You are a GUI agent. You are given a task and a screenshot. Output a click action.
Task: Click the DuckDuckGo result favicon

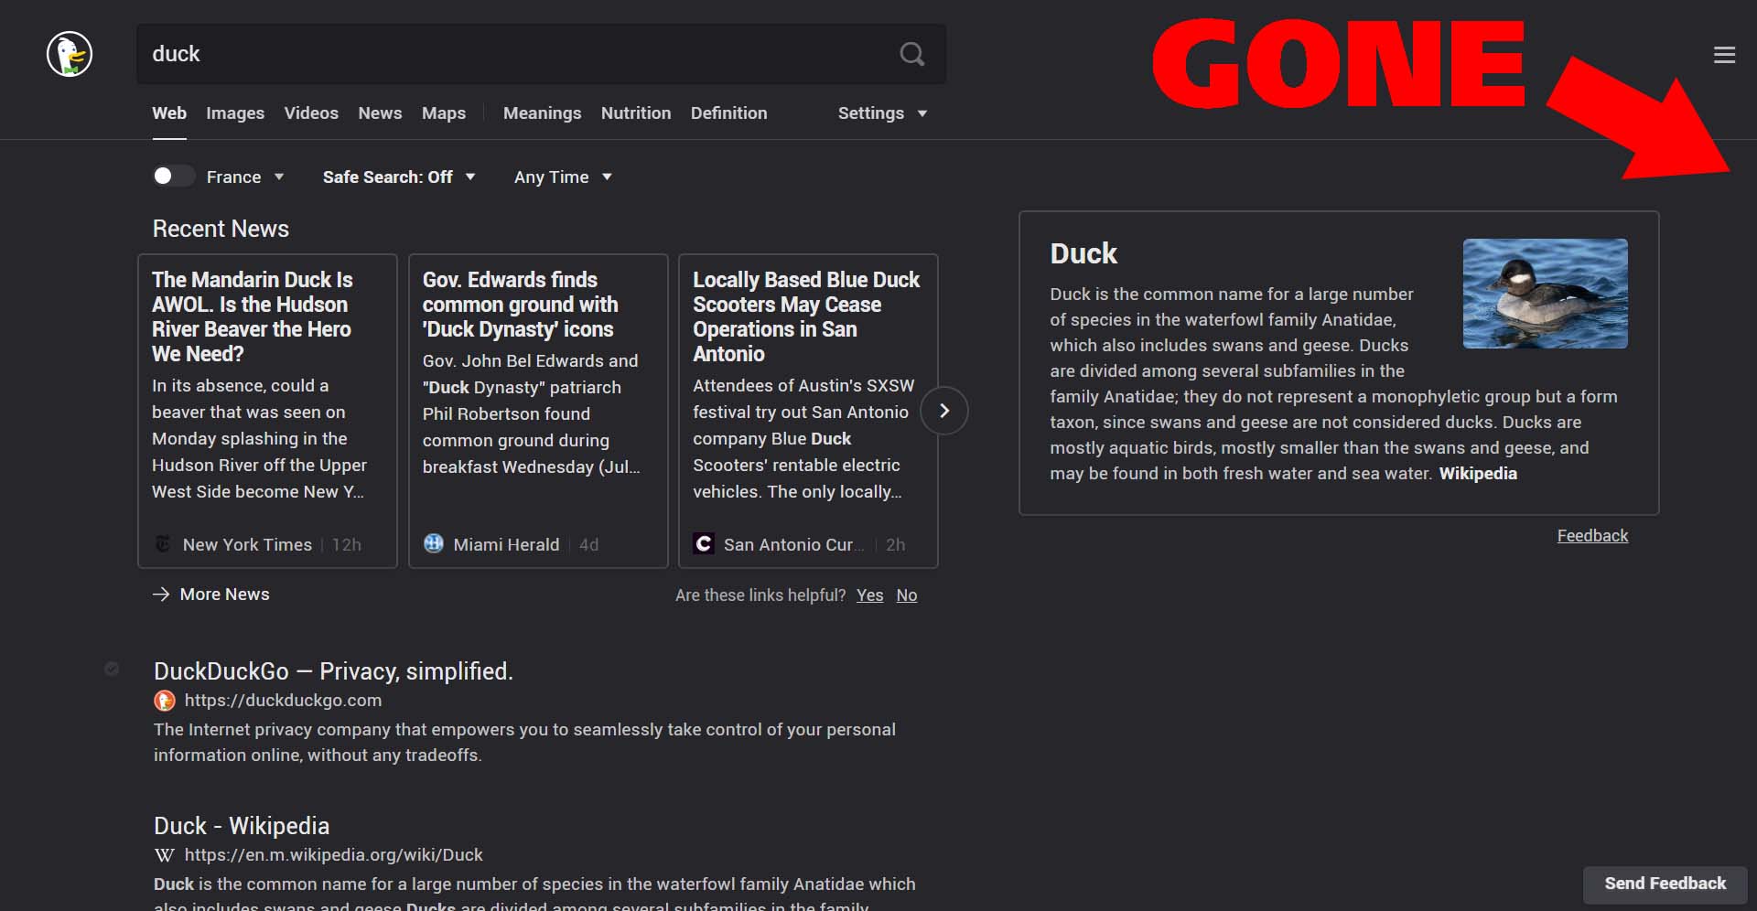pyautogui.click(x=165, y=701)
